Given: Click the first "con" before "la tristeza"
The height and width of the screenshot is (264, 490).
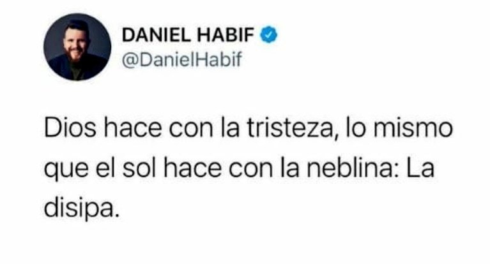Looking at the screenshot, I should [x=192, y=131].
